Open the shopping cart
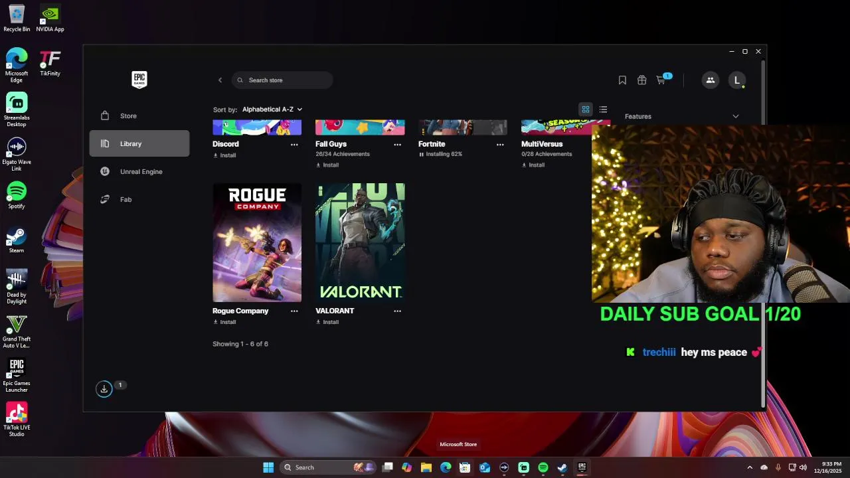 coord(661,80)
